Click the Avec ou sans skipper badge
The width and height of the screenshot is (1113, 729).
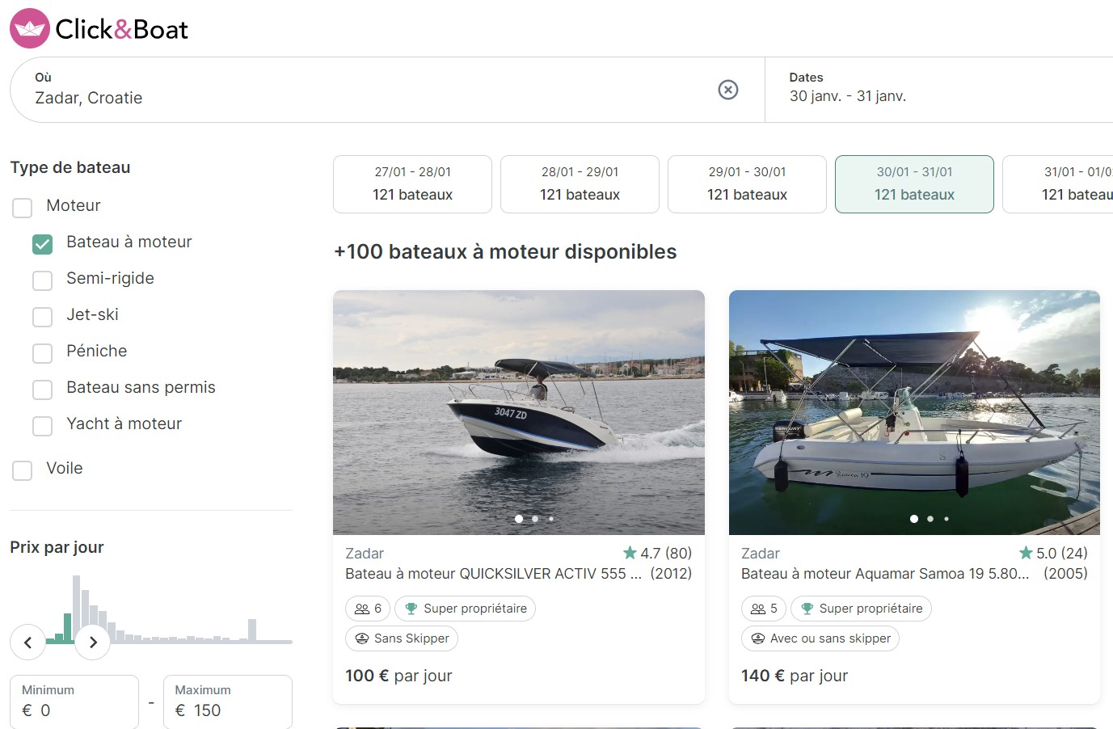click(820, 638)
